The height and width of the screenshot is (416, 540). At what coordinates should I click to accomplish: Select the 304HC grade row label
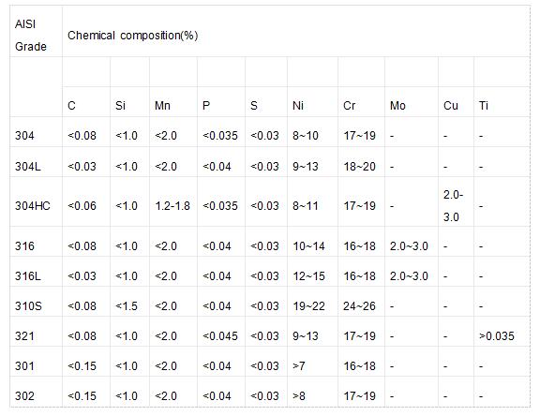(x=33, y=206)
